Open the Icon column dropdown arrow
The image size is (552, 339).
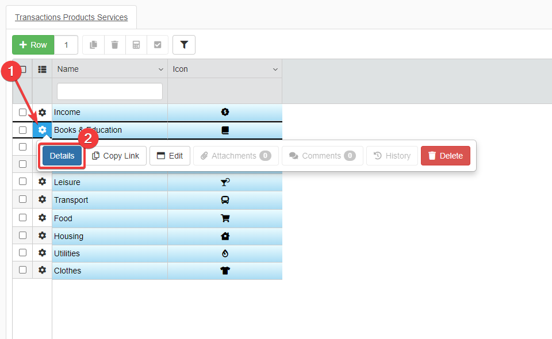(275, 70)
